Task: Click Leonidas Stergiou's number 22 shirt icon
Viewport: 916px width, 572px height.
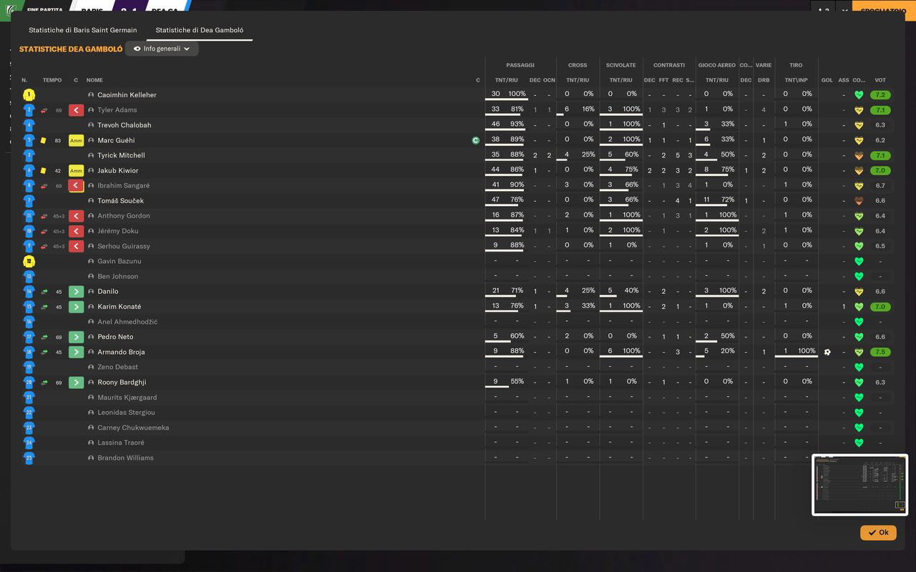Action: pos(29,413)
